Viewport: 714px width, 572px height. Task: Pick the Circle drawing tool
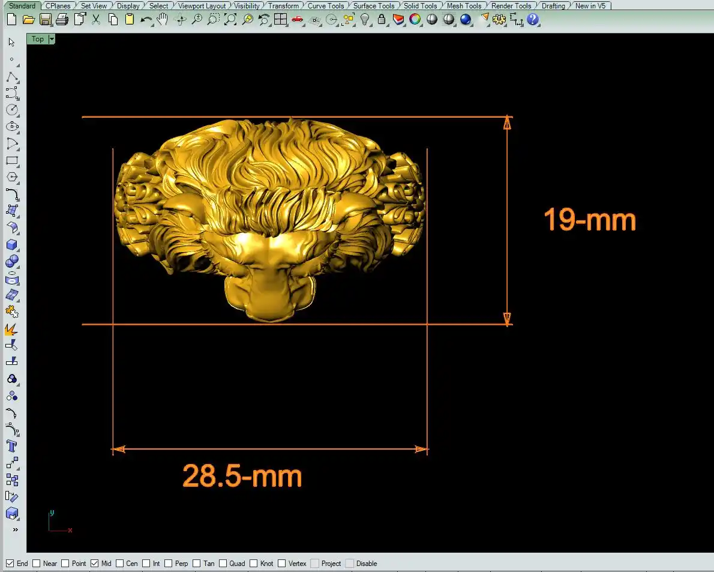tap(12, 110)
